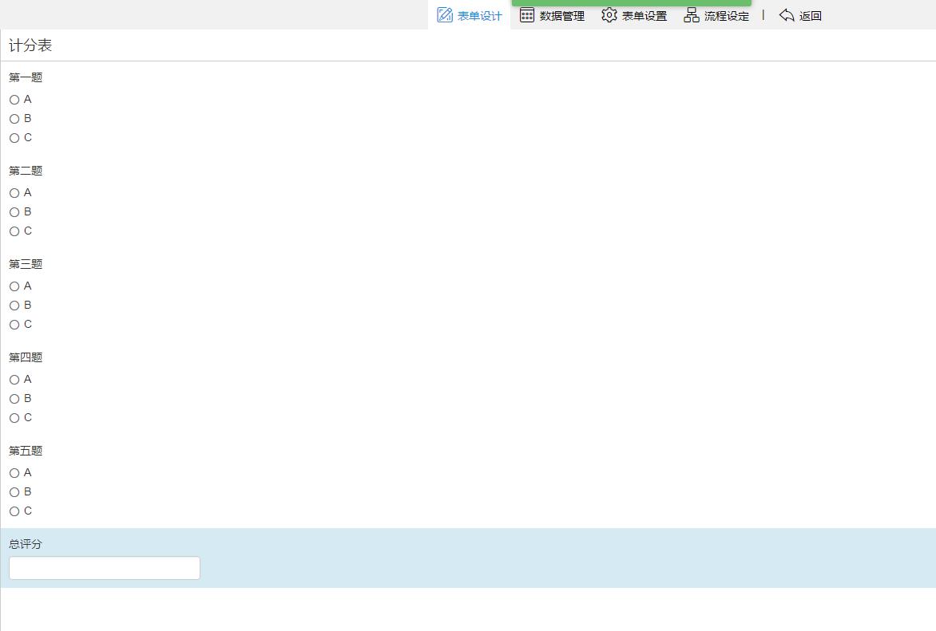
Task: Click the 返回 text link
Action: click(811, 16)
